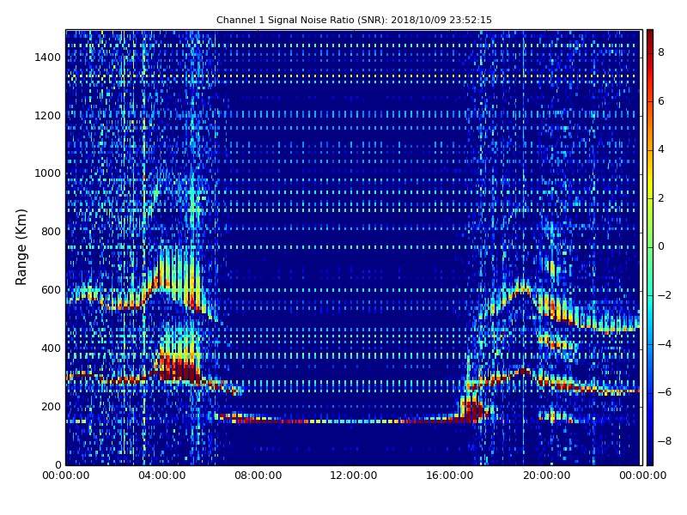The width and height of the screenshot is (687, 515).
Task: Click the 0 range tick label
Action: 58,464
